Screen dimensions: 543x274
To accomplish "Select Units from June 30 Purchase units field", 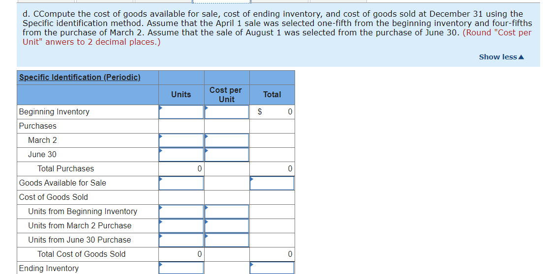I will click(181, 240).
